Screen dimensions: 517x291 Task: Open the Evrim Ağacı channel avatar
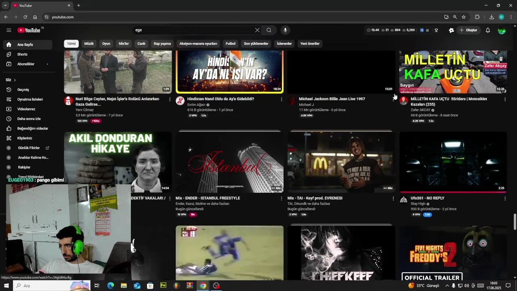[x=180, y=101]
